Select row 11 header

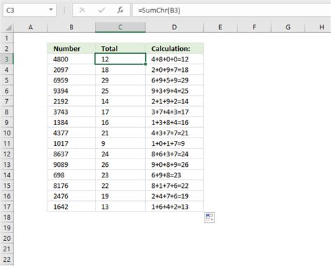click(7, 143)
